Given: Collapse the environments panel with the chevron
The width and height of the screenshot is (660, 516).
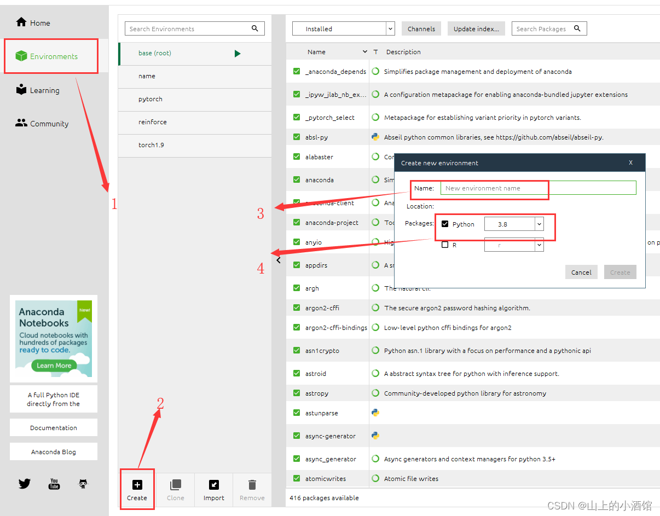Looking at the screenshot, I should pyautogui.click(x=279, y=260).
